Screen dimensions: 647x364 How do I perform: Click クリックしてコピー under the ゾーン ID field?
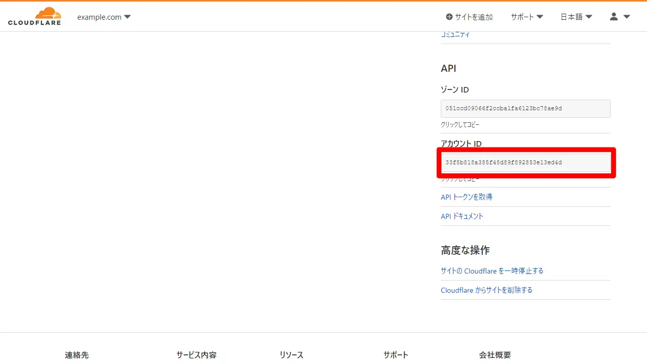point(460,124)
